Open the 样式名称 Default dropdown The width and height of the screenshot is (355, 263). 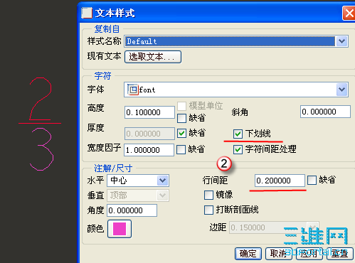341,41
